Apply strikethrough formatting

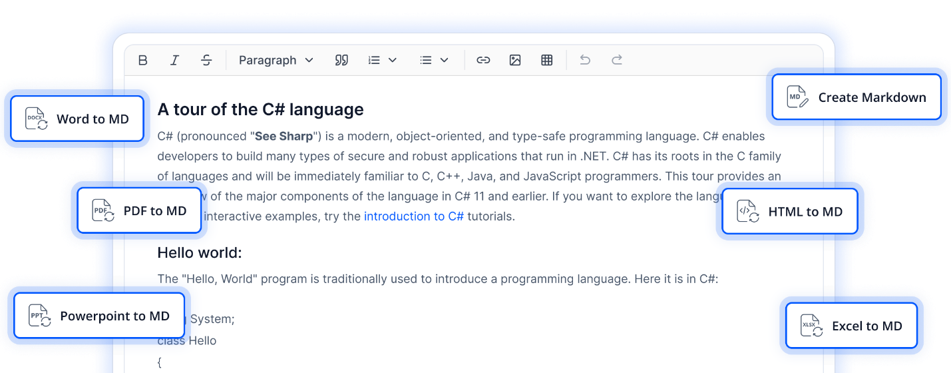206,60
